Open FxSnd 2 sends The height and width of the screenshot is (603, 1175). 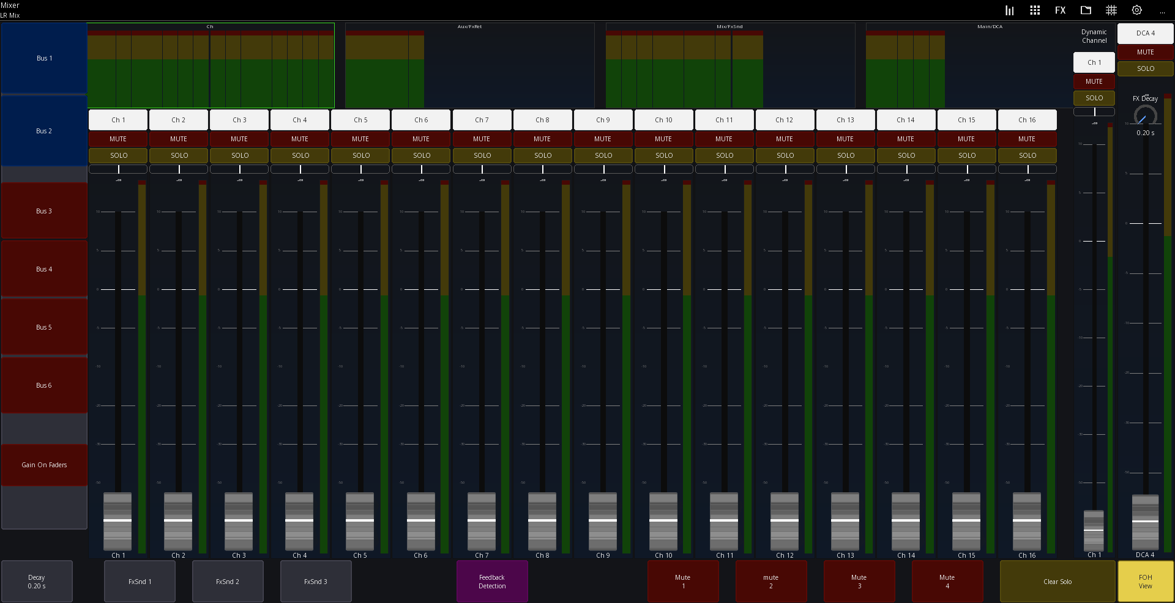pos(228,582)
